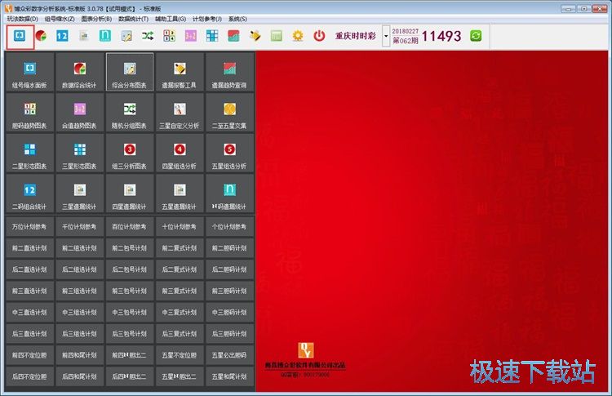The image size is (612, 396).
Task: Open the 二星形态图表 tile
Action: point(29,153)
